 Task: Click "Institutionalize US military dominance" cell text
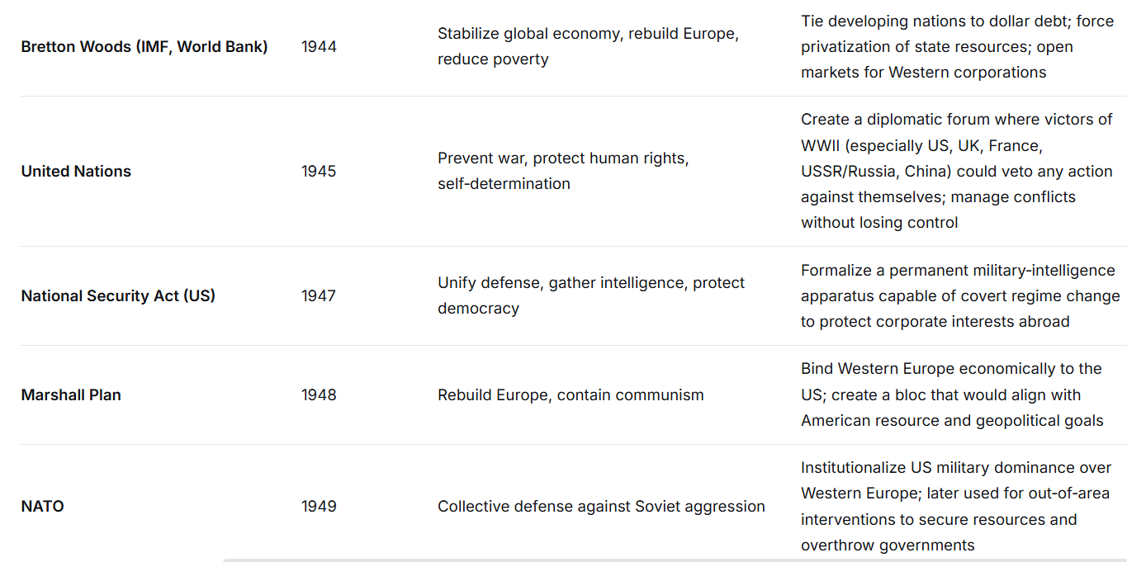pos(956,468)
